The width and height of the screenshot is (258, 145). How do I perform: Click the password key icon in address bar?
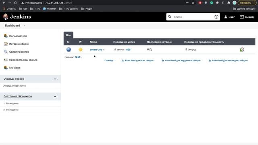187,3
